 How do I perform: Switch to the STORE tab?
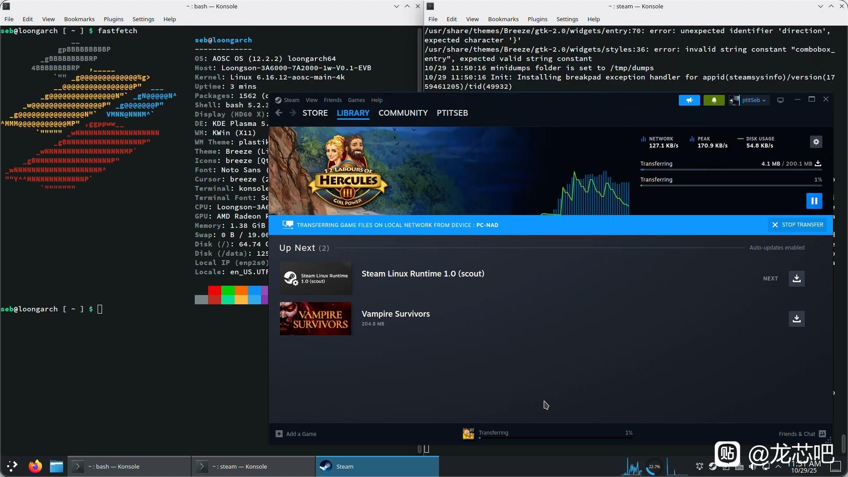point(315,113)
